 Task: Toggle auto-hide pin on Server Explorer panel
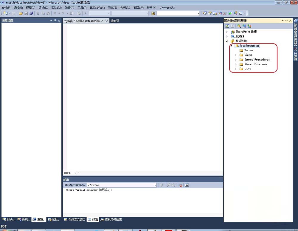(287, 21)
